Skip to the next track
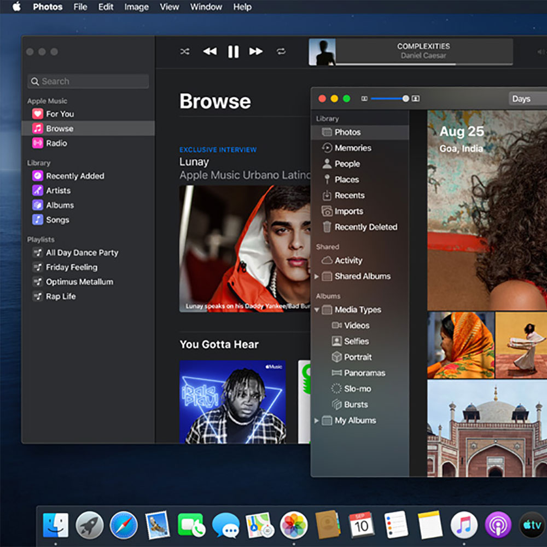The height and width of the screenshot is (547, 547). point(256,51)
